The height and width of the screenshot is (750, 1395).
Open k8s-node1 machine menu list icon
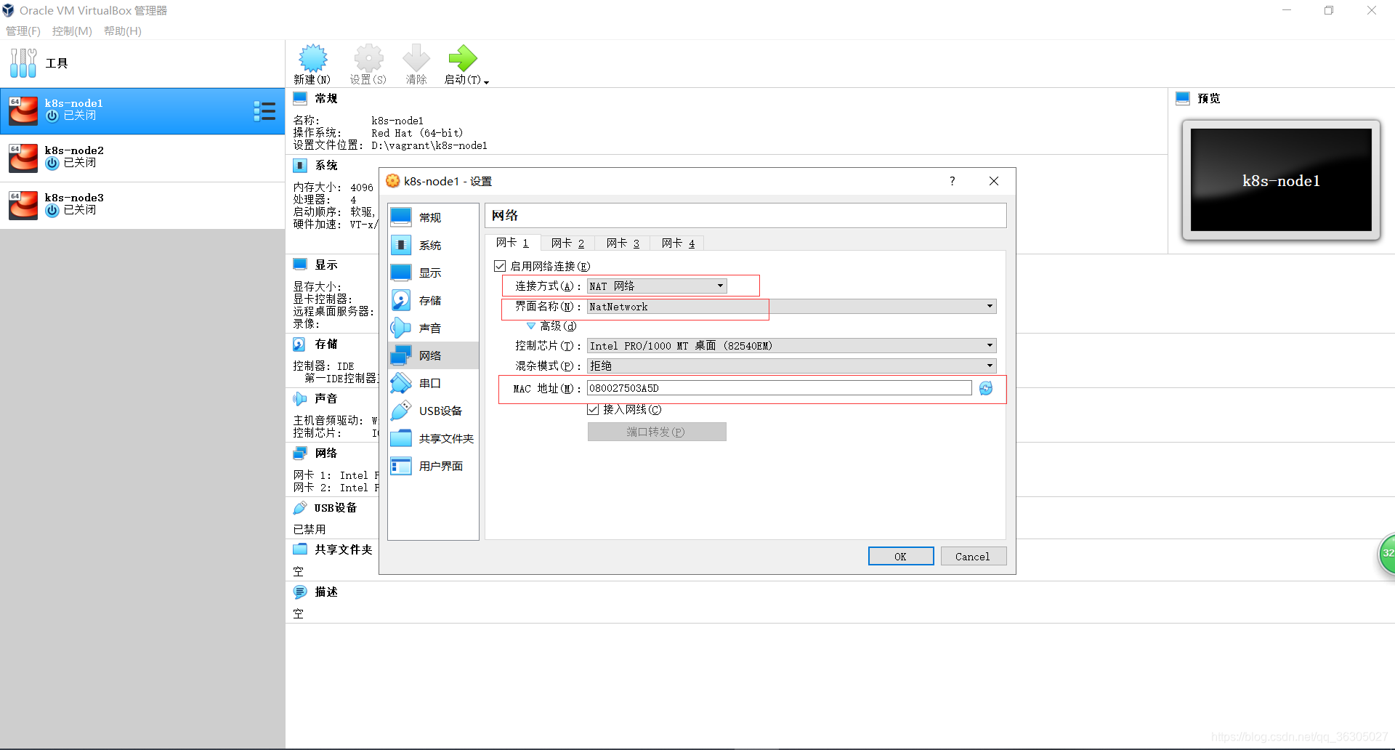click(264, 111)
